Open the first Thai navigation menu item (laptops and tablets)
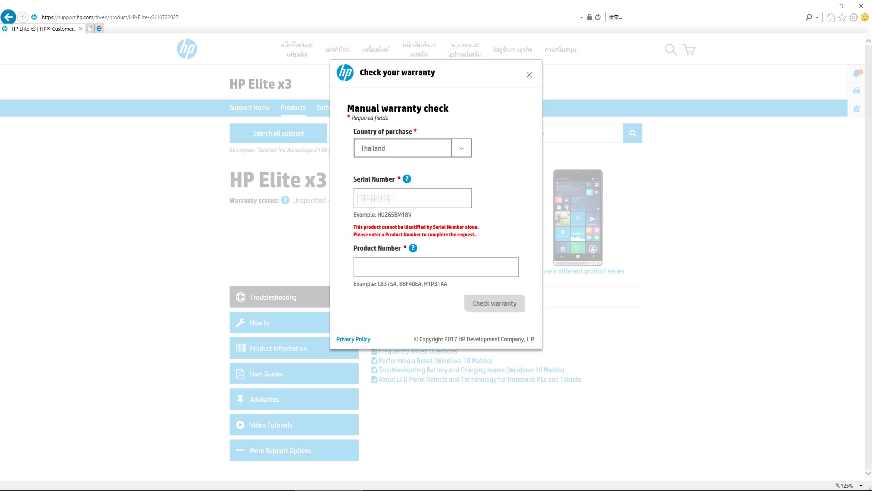The height and width of the screenshot is (491, 872). [297, 50]
